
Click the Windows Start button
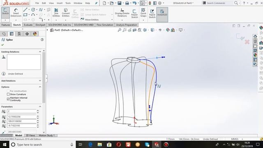click(5, 144)
